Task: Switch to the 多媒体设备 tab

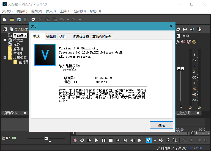Action: pyautogui.click(x=81, y=37)
